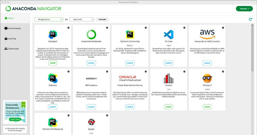Click the PyCharm Community logo
Screen dimensions: 257x135
pyautogui.click(x=130, y=34)
